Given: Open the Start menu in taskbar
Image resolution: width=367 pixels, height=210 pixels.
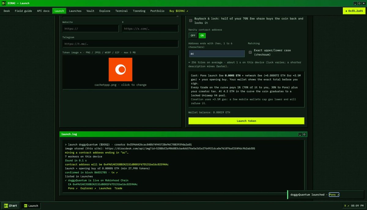Looking at the screenshot, I should (x=11, y=206).
